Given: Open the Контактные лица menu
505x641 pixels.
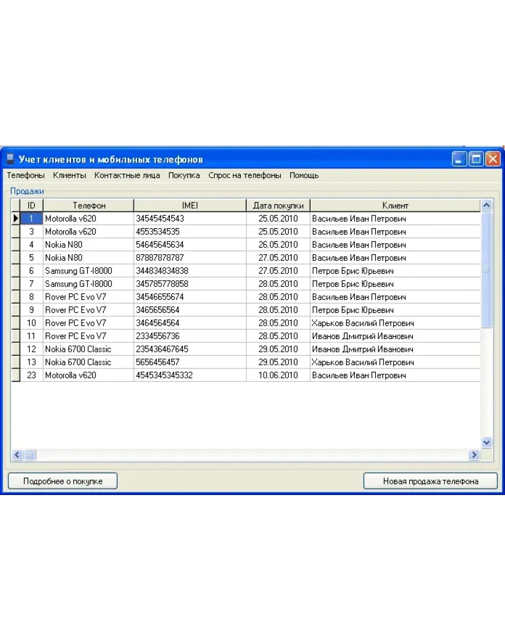Looking at the screenshot, I should (x=127, y=175).
